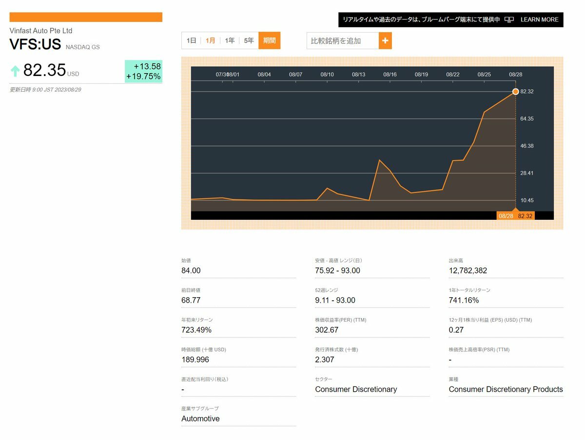Screen dimensions: 585x440
Task: Click the +19.75% change badge
Action: 143,77
